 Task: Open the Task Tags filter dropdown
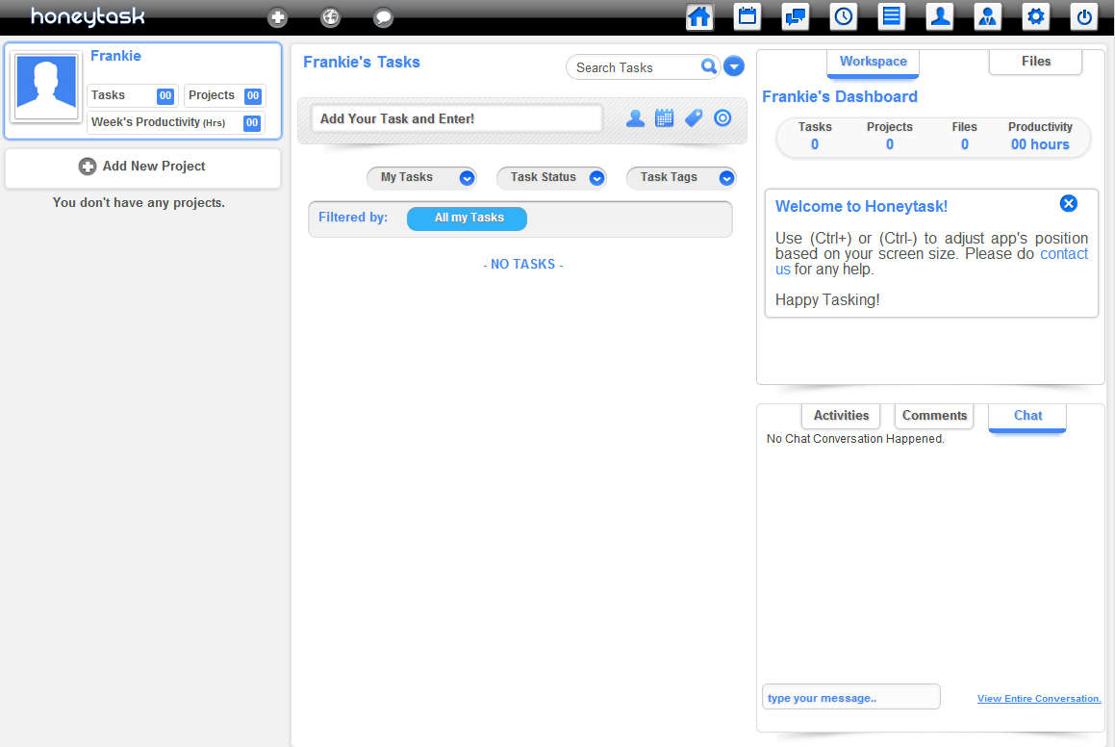click(x=680, y=177)
